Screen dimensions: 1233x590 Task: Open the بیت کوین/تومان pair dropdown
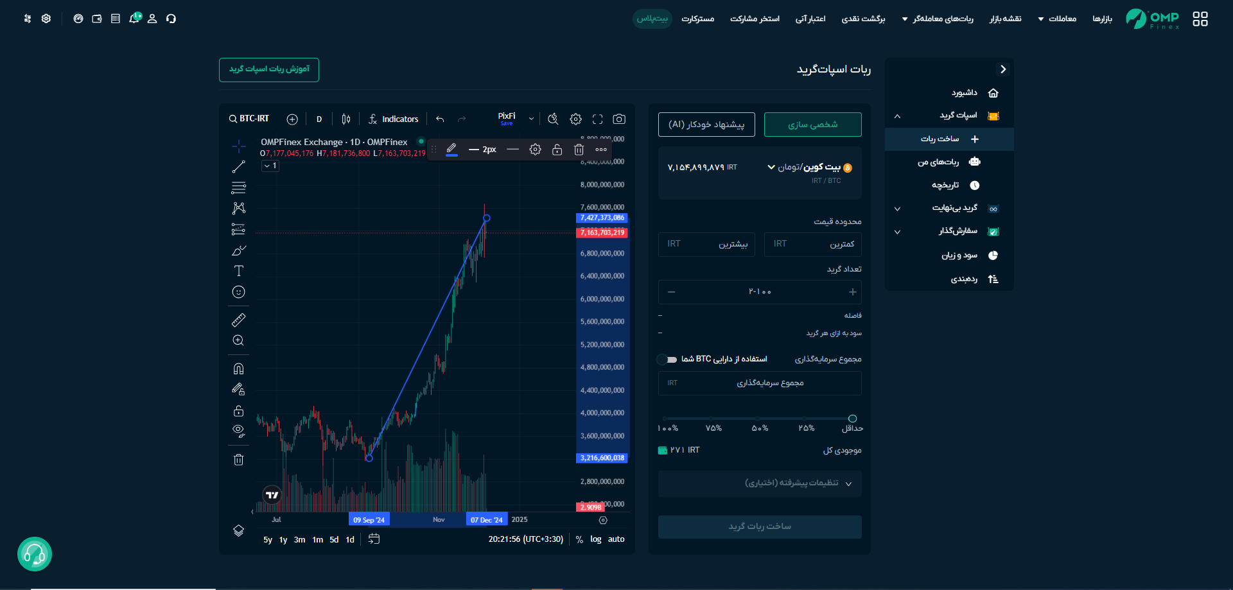[x=809, y=168]
